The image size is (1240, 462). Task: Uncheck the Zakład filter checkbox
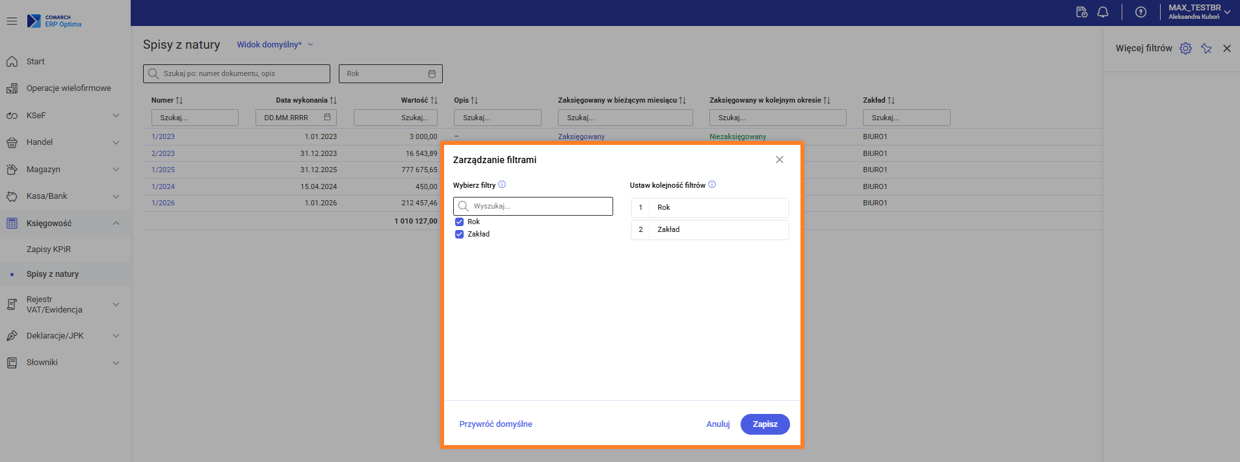point(459,235)
